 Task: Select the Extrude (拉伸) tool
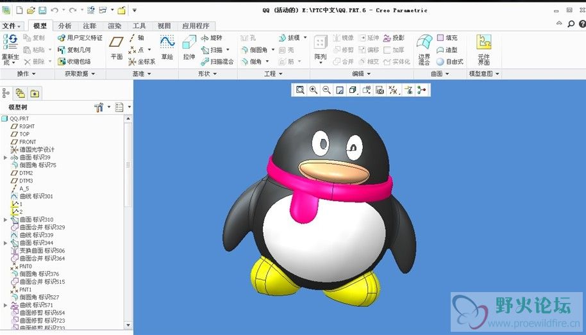coord(189,47)
